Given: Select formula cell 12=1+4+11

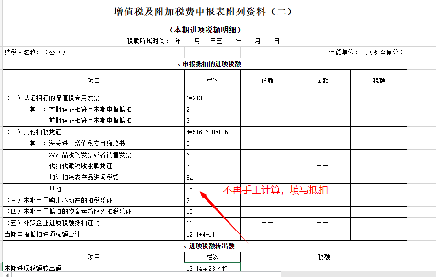Looking at the screenshot, I should pos(212,235).
